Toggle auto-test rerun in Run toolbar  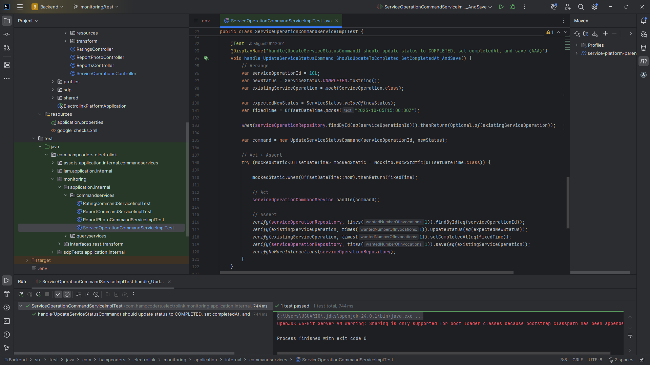38,295
